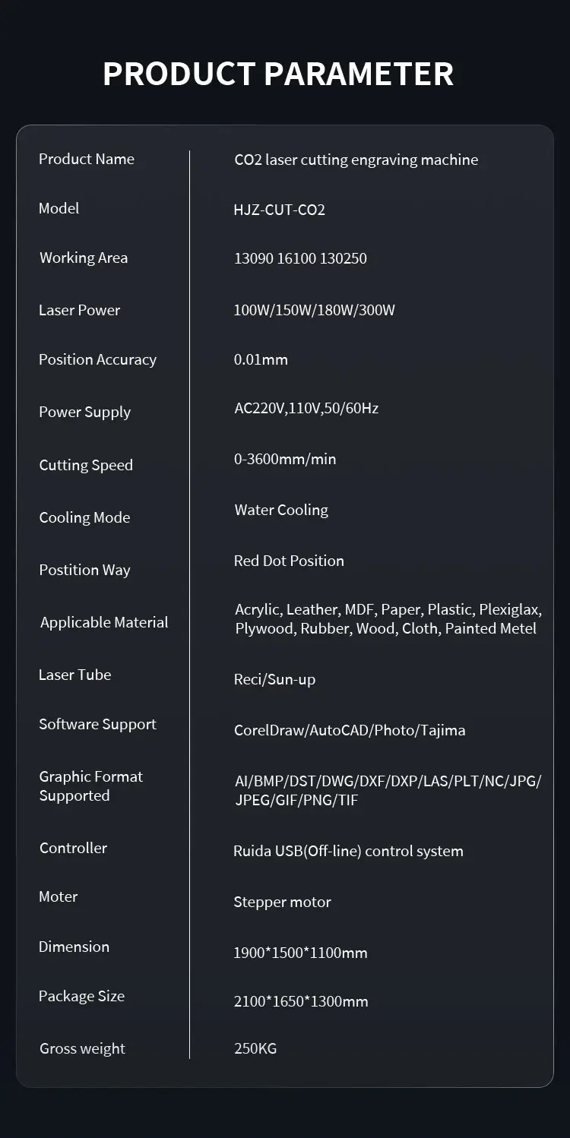
Task: Select the 1900*1500*1100mm dimension value
Action: tap(300, 953)
